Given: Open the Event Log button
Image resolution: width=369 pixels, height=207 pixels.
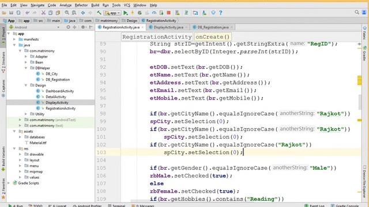Looking at the screenshot, I should point(314,205).
